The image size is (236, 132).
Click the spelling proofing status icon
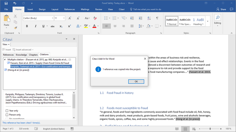(x=36, y=129)
